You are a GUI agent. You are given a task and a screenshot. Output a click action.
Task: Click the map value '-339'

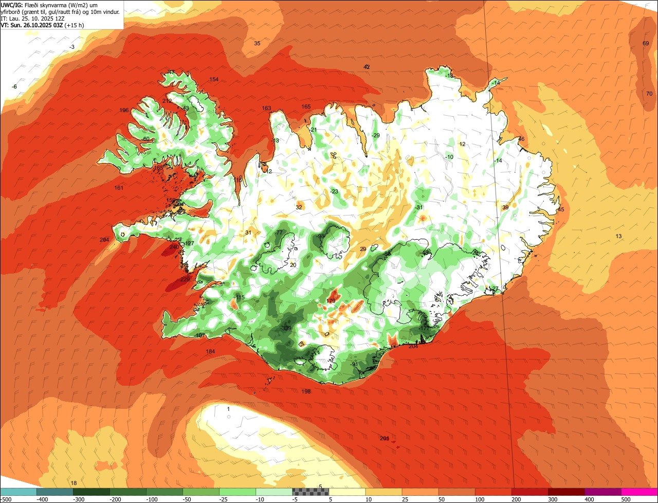click(285, 328)
